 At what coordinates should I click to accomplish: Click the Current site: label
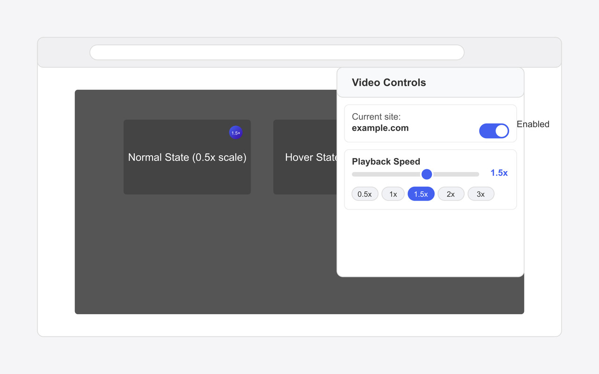[376, 117]
